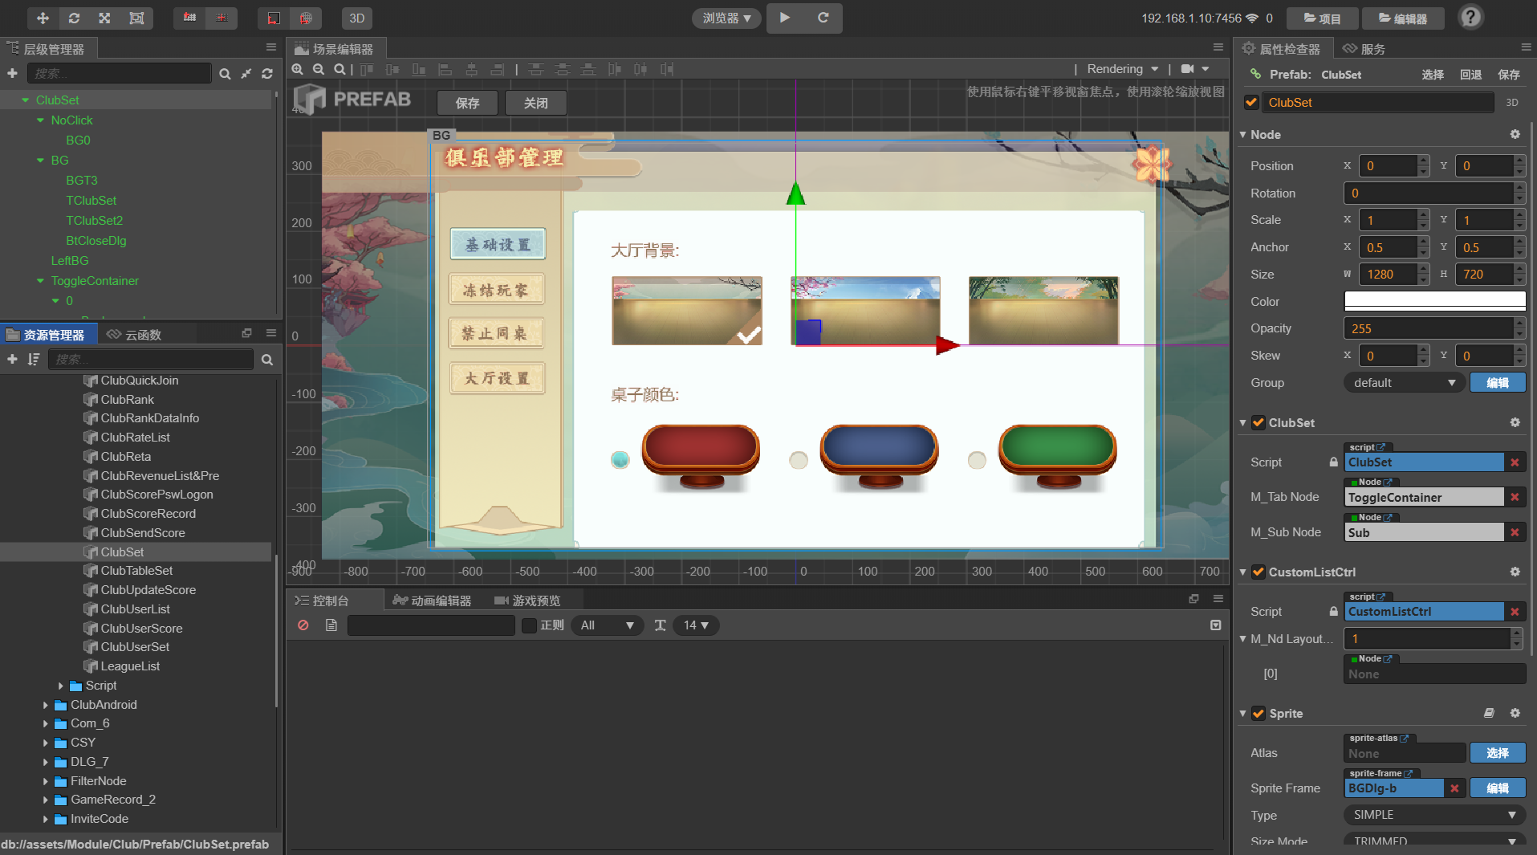Open the help question mark icon
Viewport: 1537px width, 855px height.
[1470, 17]
